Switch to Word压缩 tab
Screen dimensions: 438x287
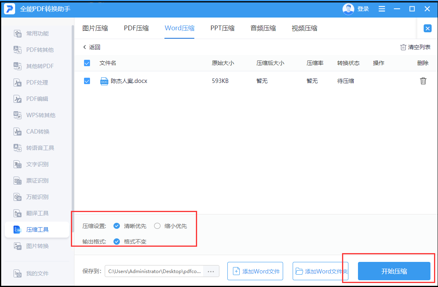tap(180, 28)
